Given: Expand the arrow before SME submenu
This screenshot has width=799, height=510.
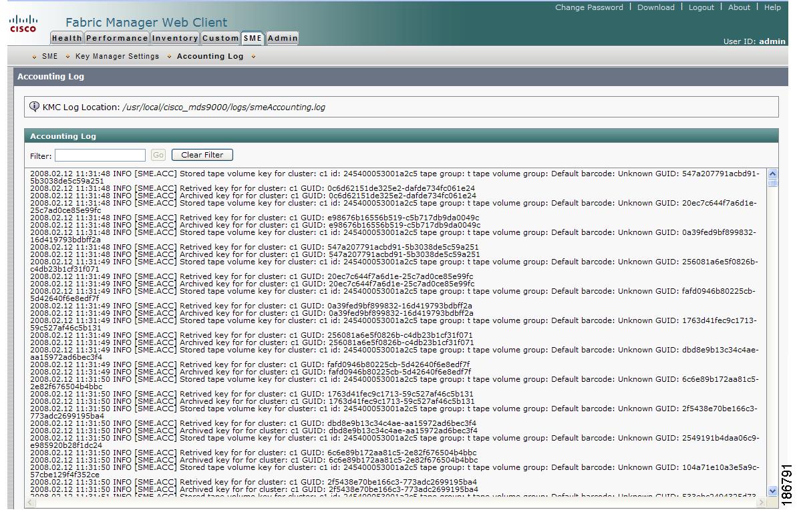Looking at the screenshot, I should point(34,57).
